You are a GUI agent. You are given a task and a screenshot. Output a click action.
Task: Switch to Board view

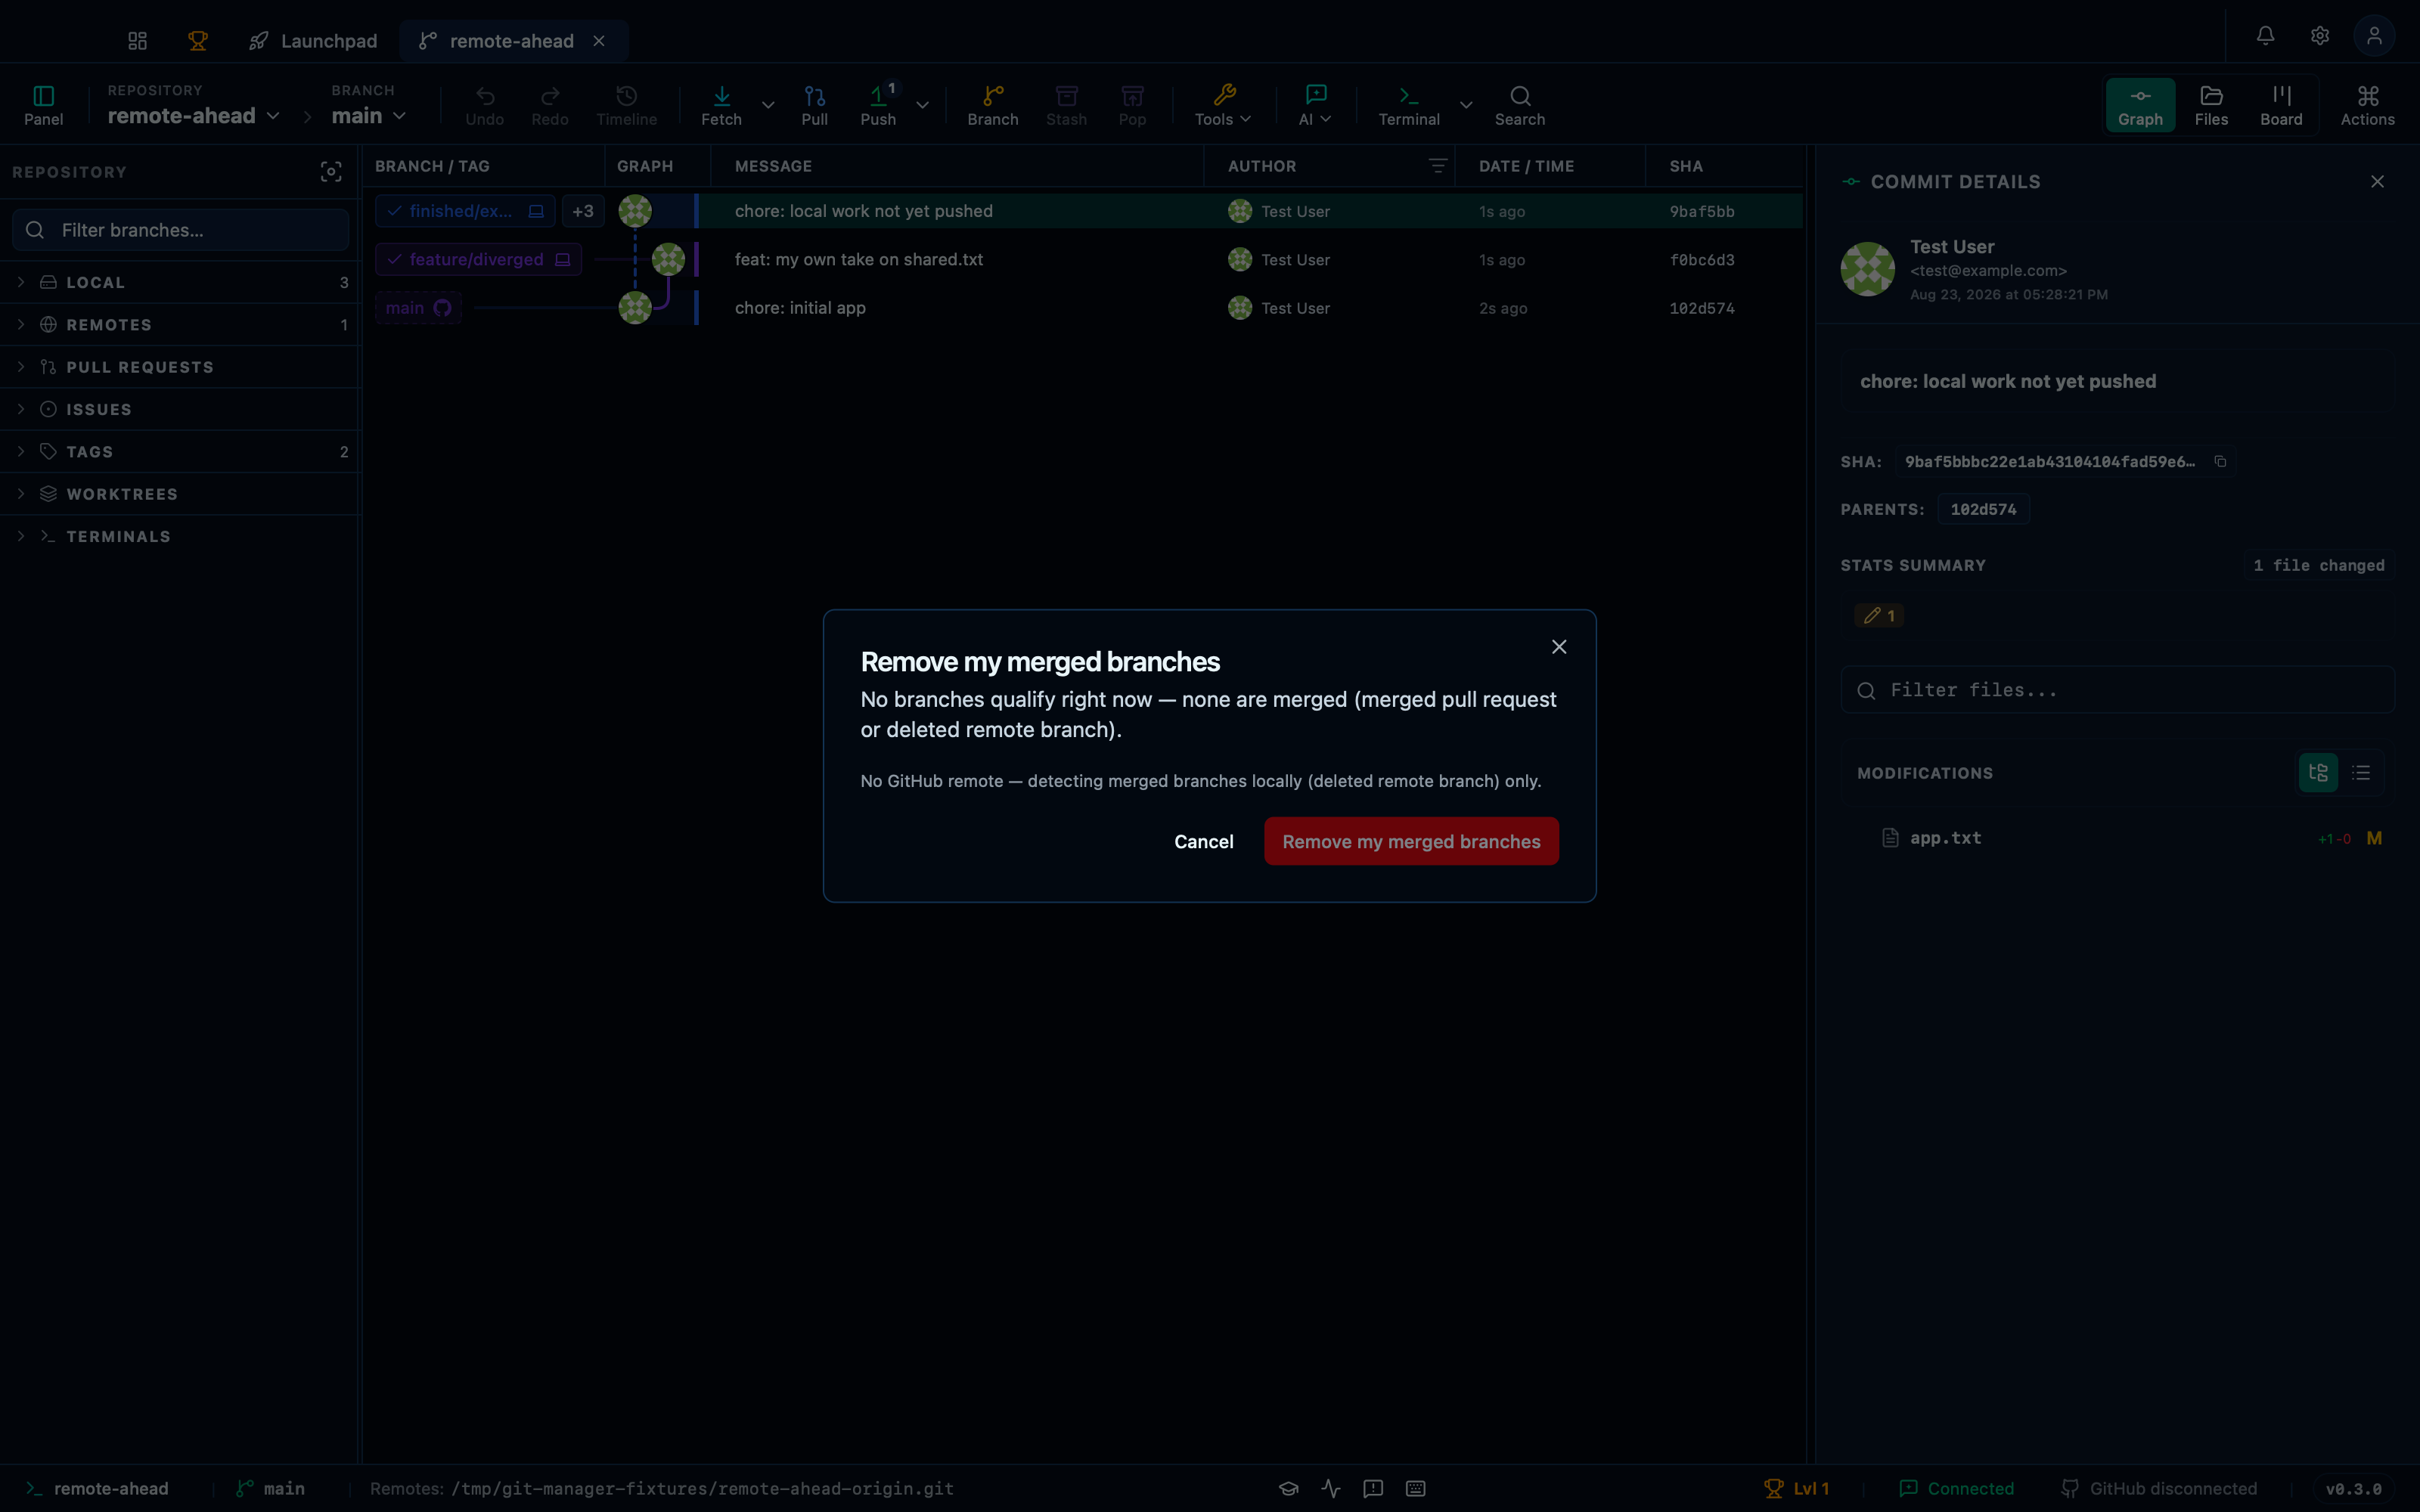[x=2281, y=105]
